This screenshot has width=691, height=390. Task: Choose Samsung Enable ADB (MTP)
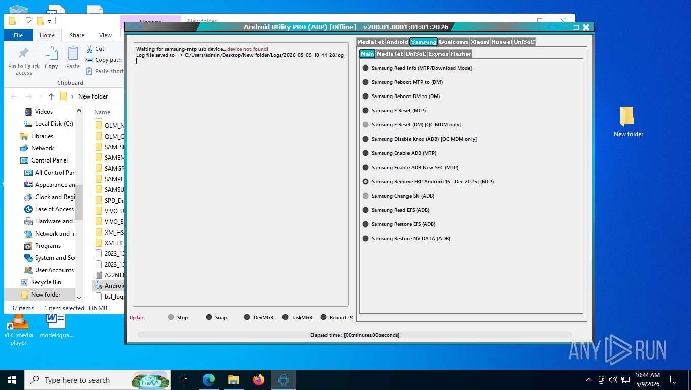[x=399, y=153]
